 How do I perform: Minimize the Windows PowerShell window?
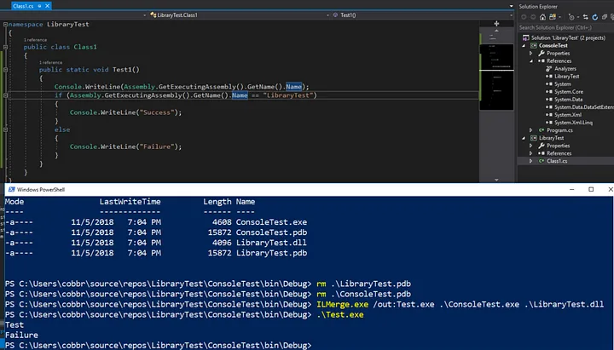[x=571, y=189]
